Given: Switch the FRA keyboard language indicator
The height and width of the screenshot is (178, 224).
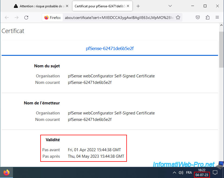Looking at the screenshot, I should 189,173.
